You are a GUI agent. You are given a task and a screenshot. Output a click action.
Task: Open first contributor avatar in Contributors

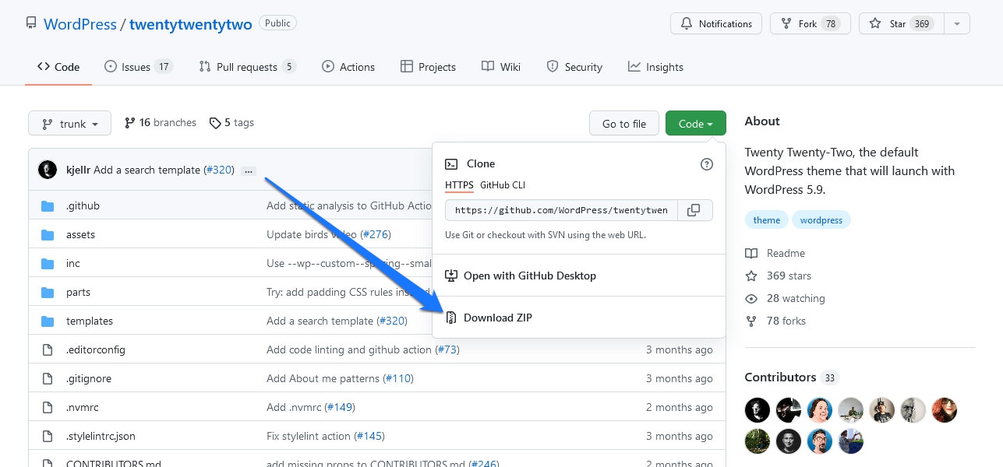[758, 410]
